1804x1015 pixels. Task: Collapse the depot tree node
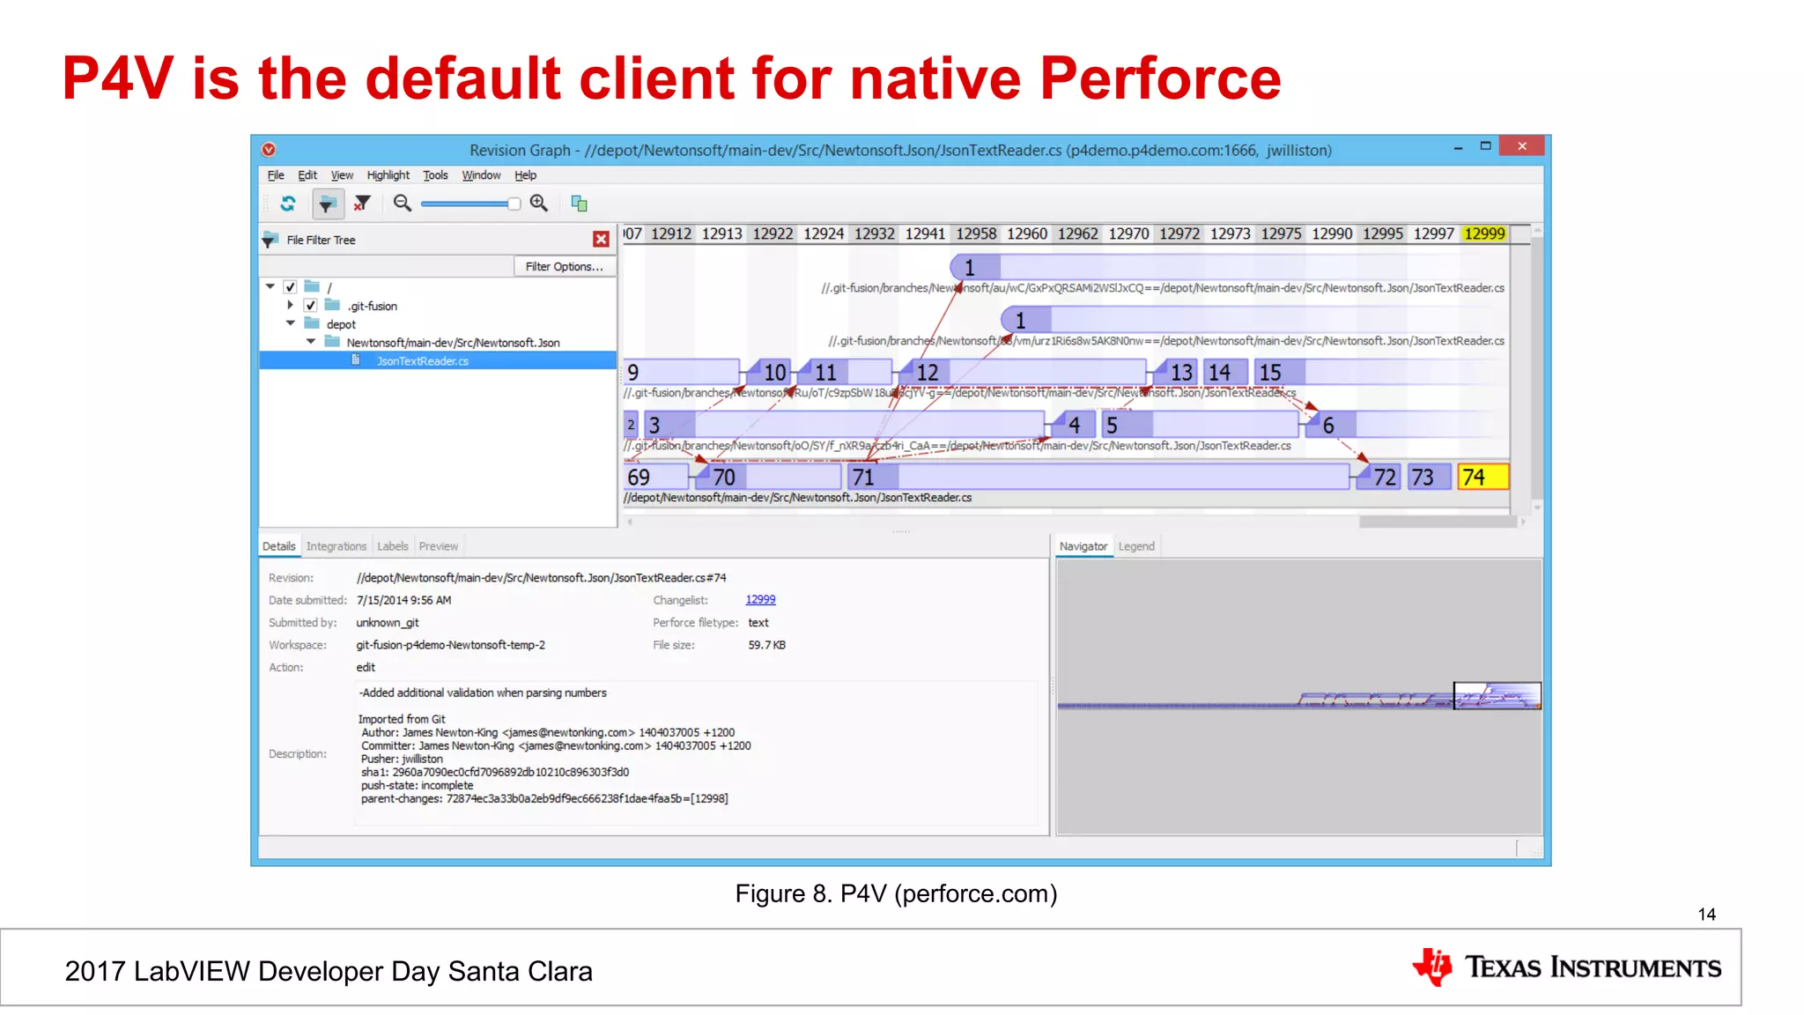click(x=291, y=323)
